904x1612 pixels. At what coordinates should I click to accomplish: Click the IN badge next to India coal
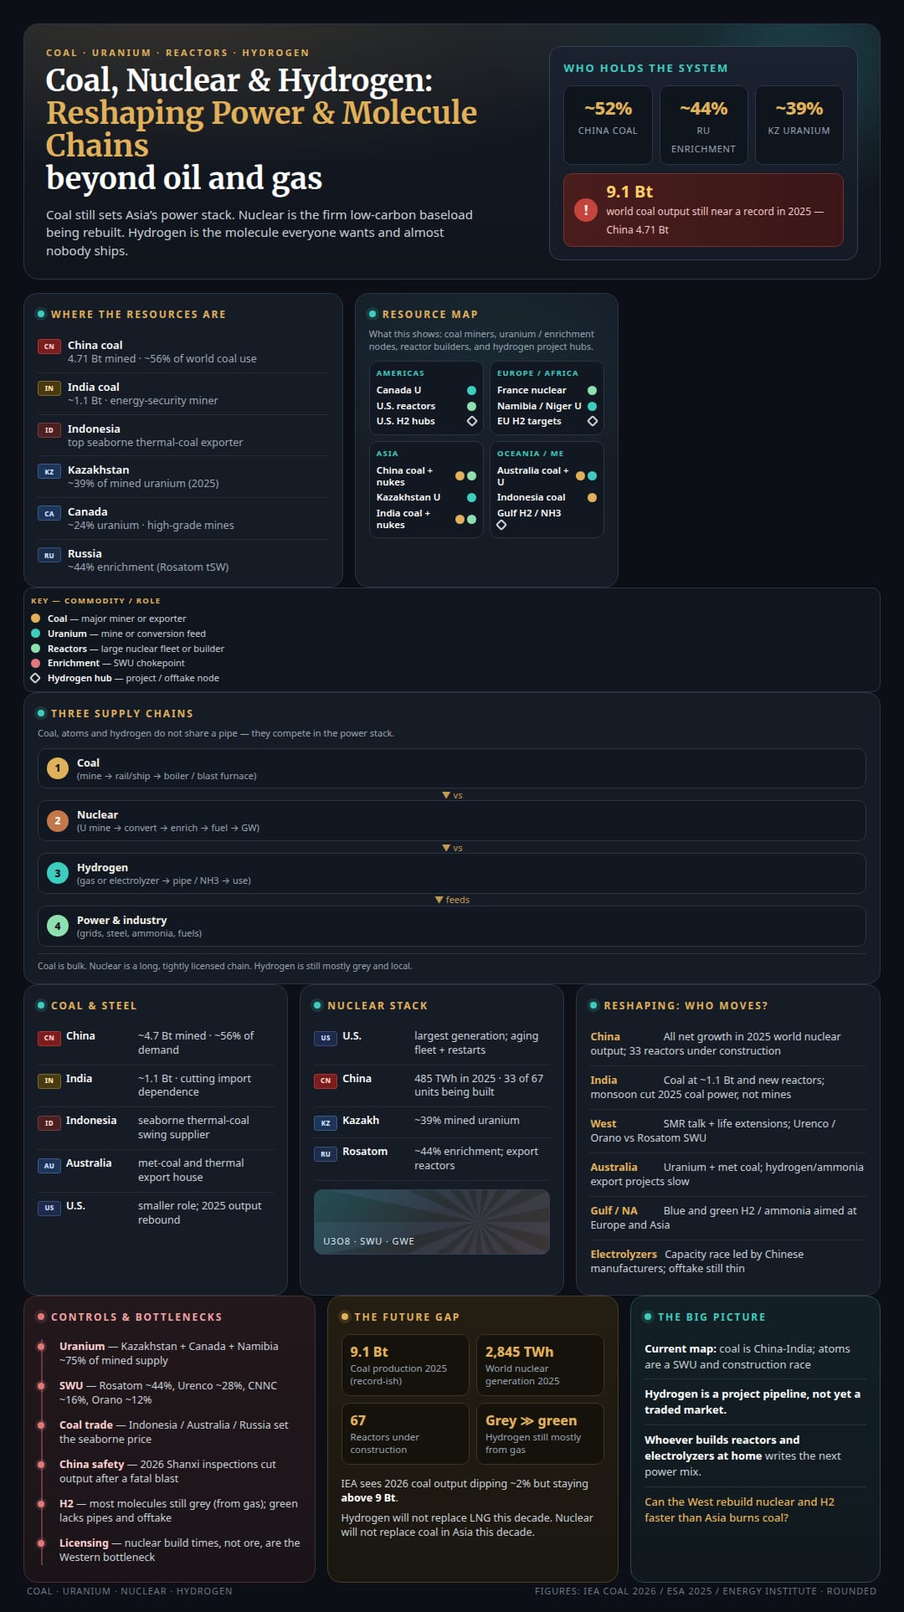pyautogui.click(x=49, y=388)
